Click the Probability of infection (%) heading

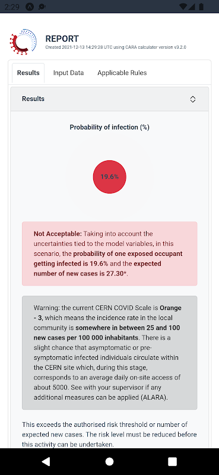[109, 127]
